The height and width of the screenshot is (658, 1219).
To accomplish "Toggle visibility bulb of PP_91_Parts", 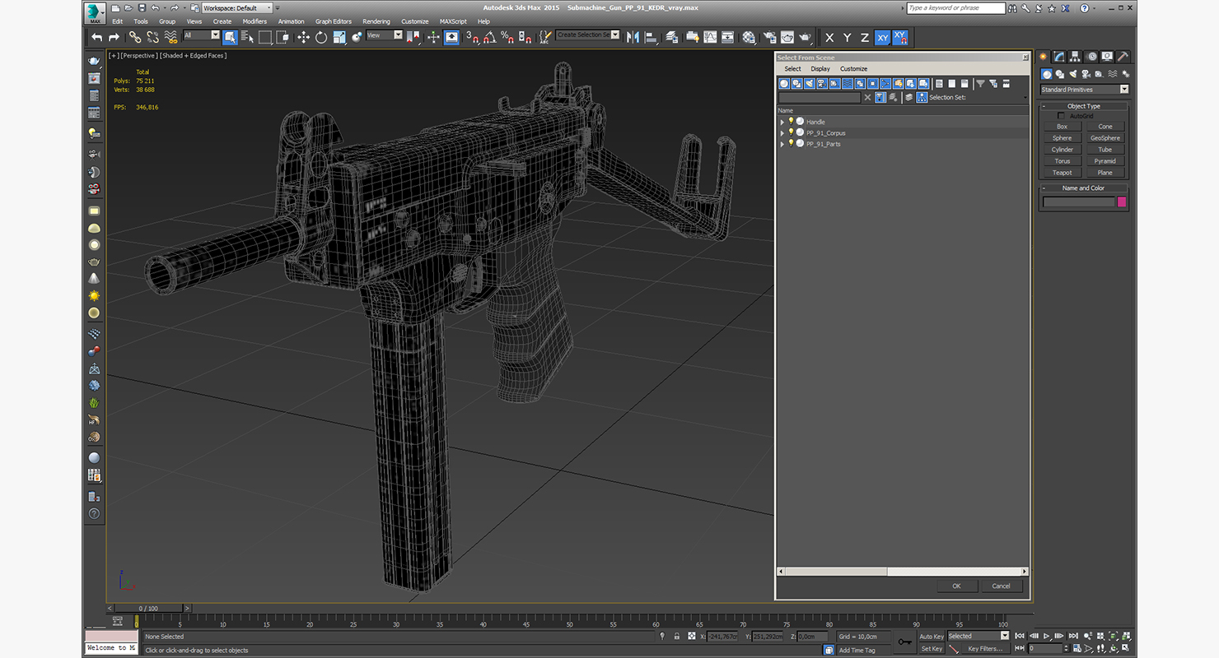I will [x=791, y=143].
